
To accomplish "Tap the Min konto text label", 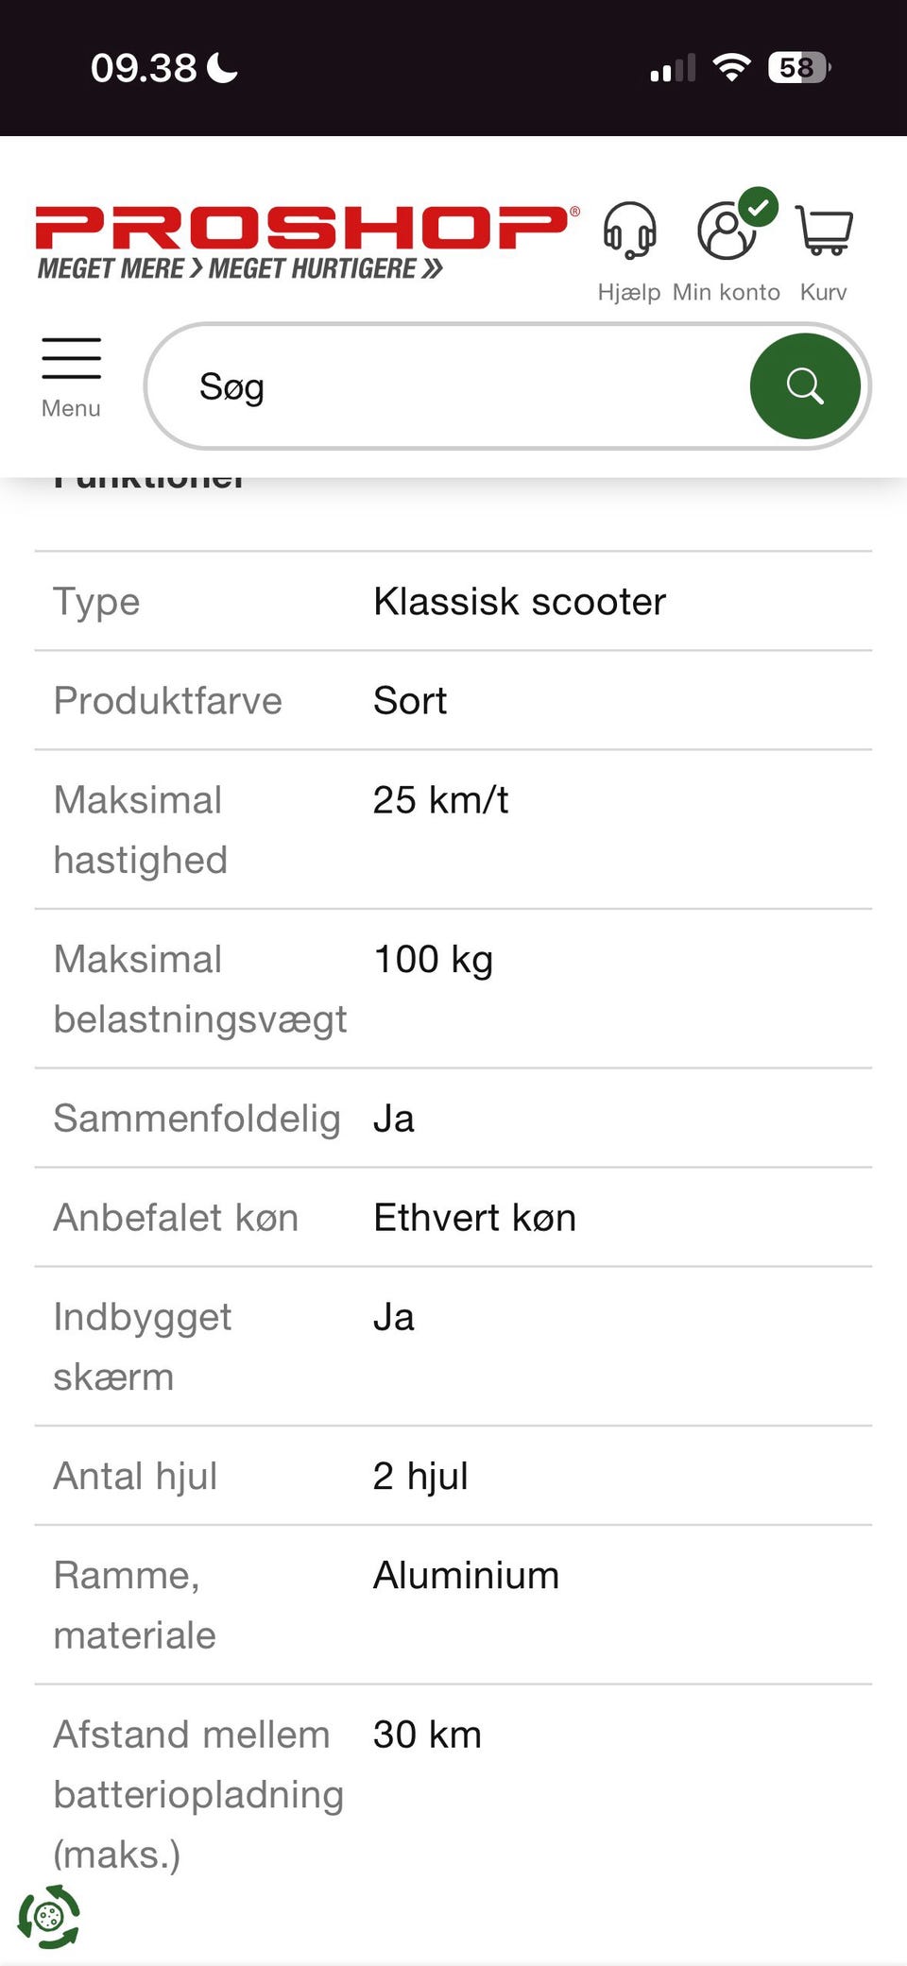I will tap(727, 292).
